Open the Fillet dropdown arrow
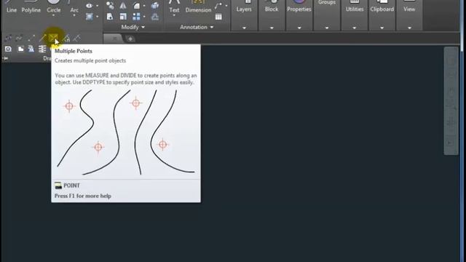The width and height of the screenshot is (466, 262). pos(144,6)
